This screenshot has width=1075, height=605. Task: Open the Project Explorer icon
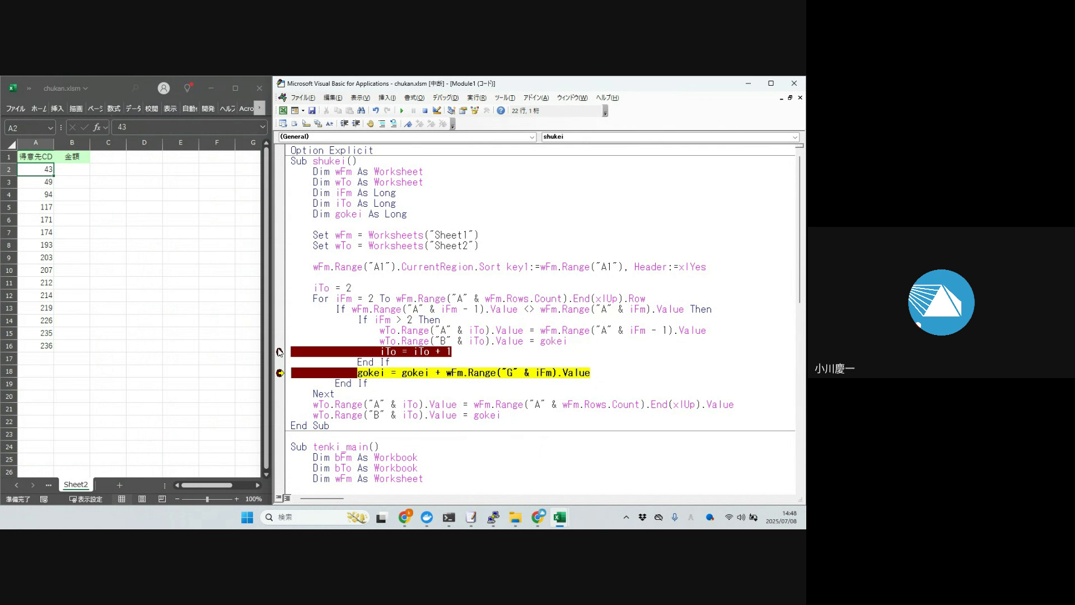[451, 111]
